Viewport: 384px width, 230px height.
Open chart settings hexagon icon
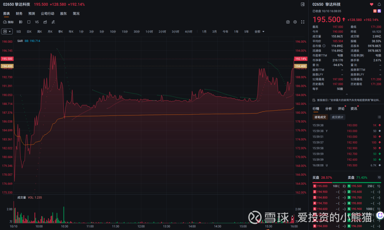(295, 22)
